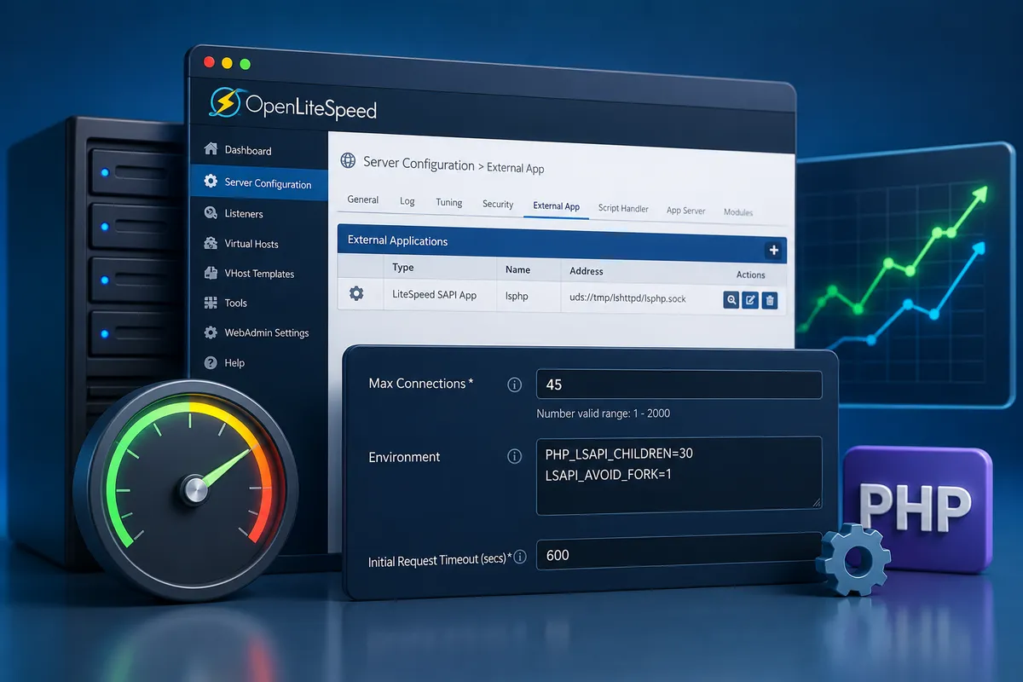Switch to the Security tab
Image resolution: width=1023 pixels, height=682 pixels.
[498, 205]
